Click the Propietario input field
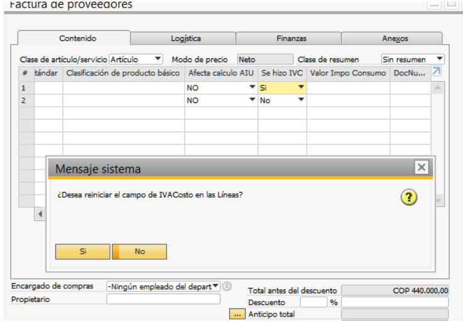Screen dimensions: 463x324 163,300
